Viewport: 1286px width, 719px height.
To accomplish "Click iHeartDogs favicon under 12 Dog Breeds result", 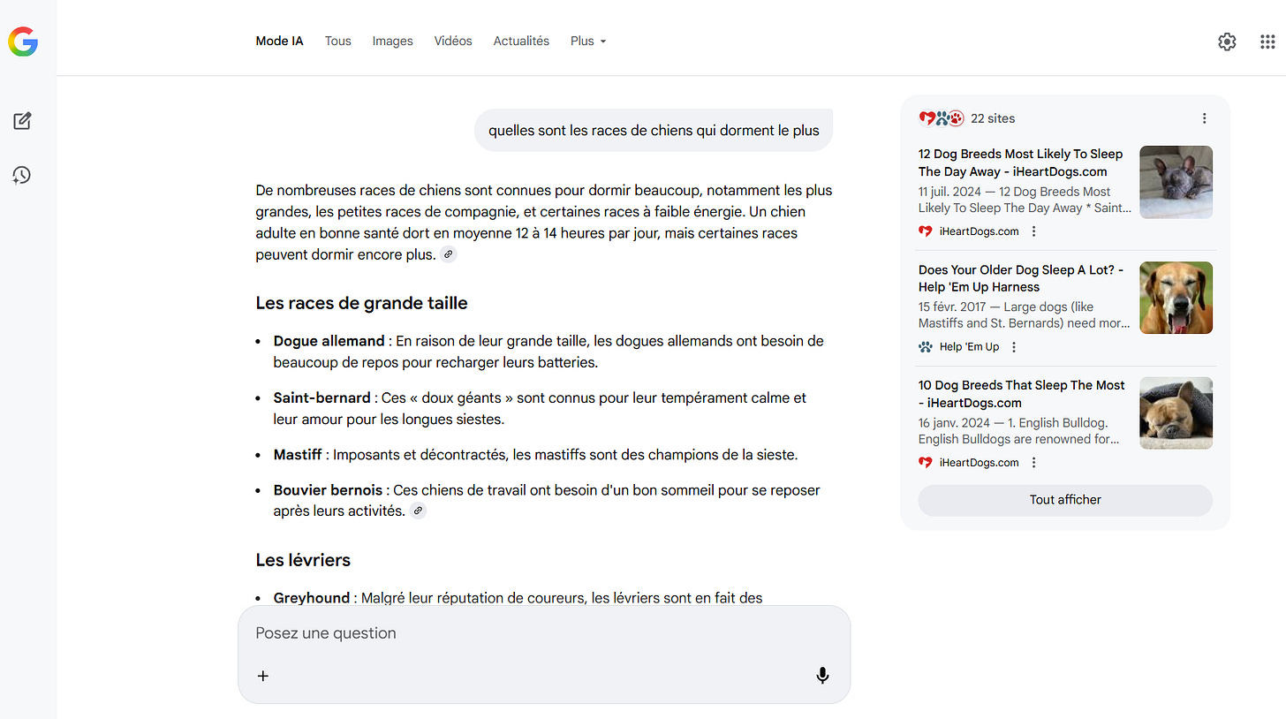I will 926,231.
